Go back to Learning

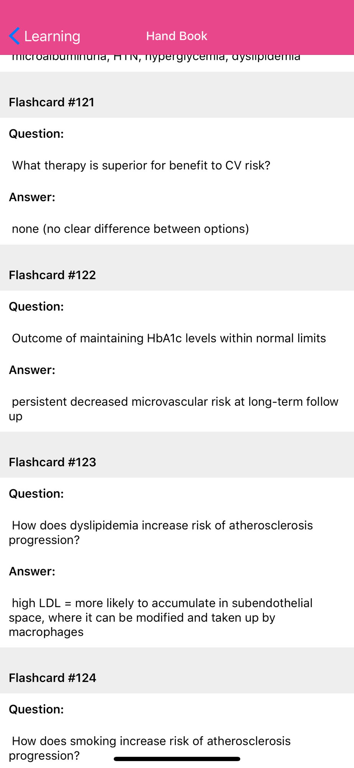tap(45, 36)
